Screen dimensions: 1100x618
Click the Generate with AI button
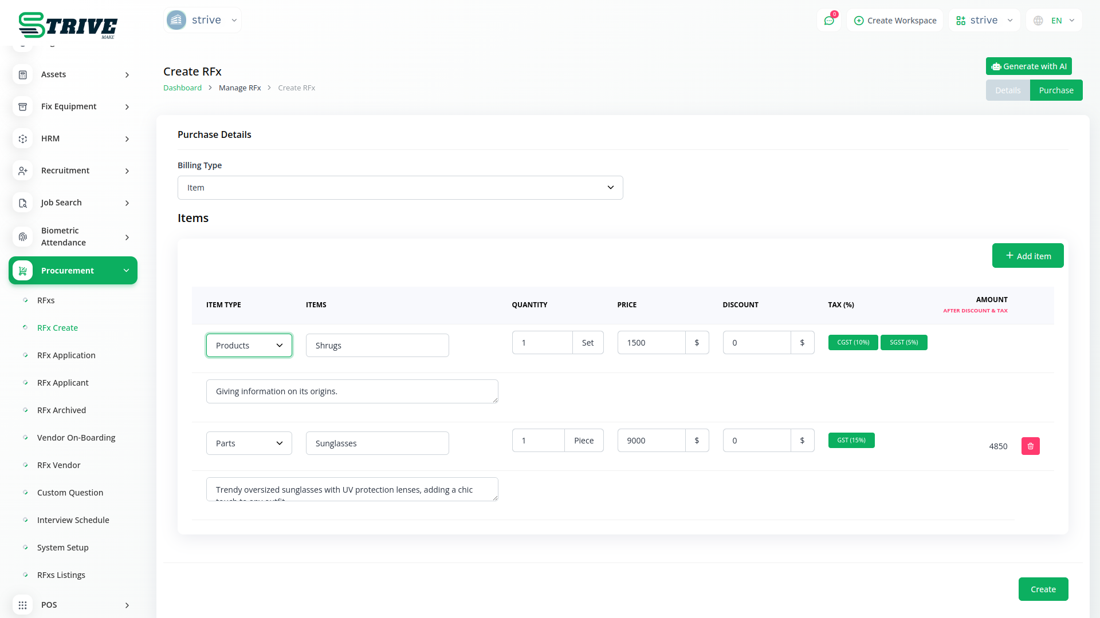coord(1028,66)
